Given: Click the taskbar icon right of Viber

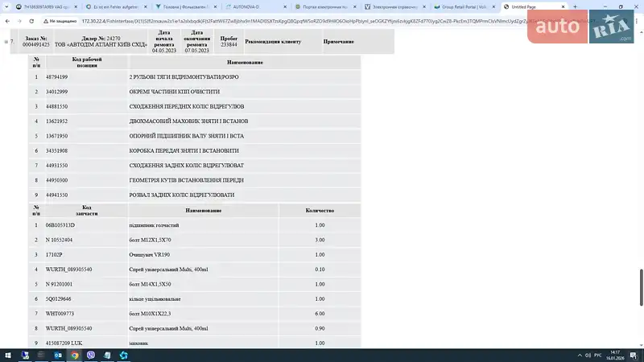Looking at the screenshot, I should [x=107, y=356].
